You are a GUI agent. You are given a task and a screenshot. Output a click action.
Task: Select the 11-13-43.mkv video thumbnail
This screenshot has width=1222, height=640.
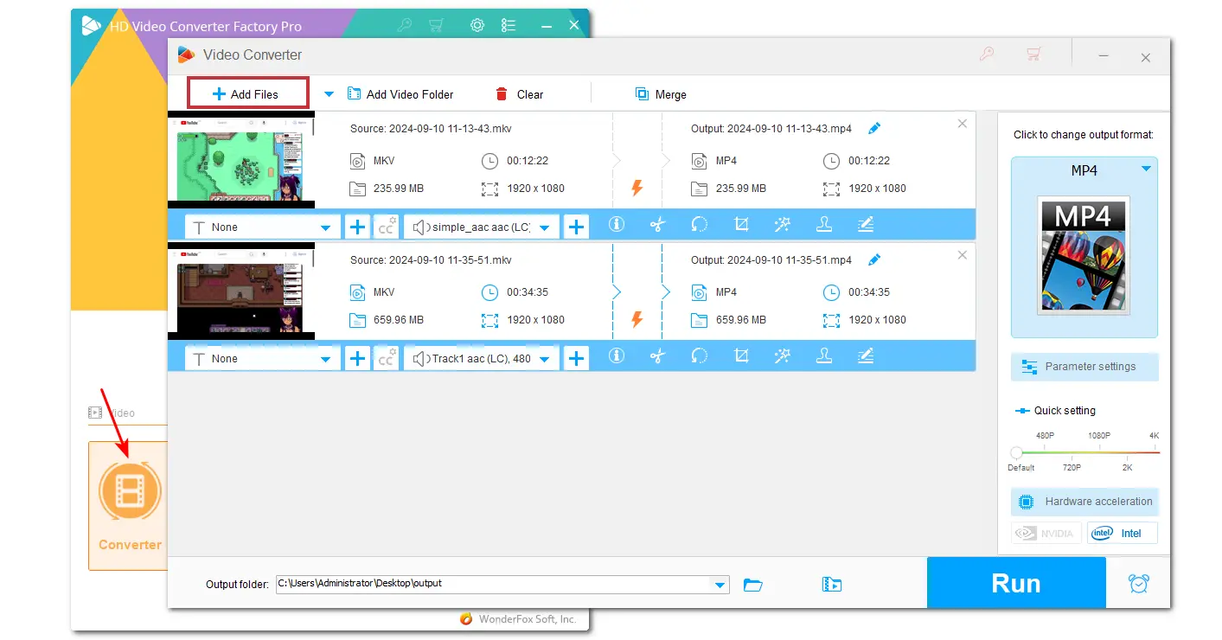pos(241,160)
